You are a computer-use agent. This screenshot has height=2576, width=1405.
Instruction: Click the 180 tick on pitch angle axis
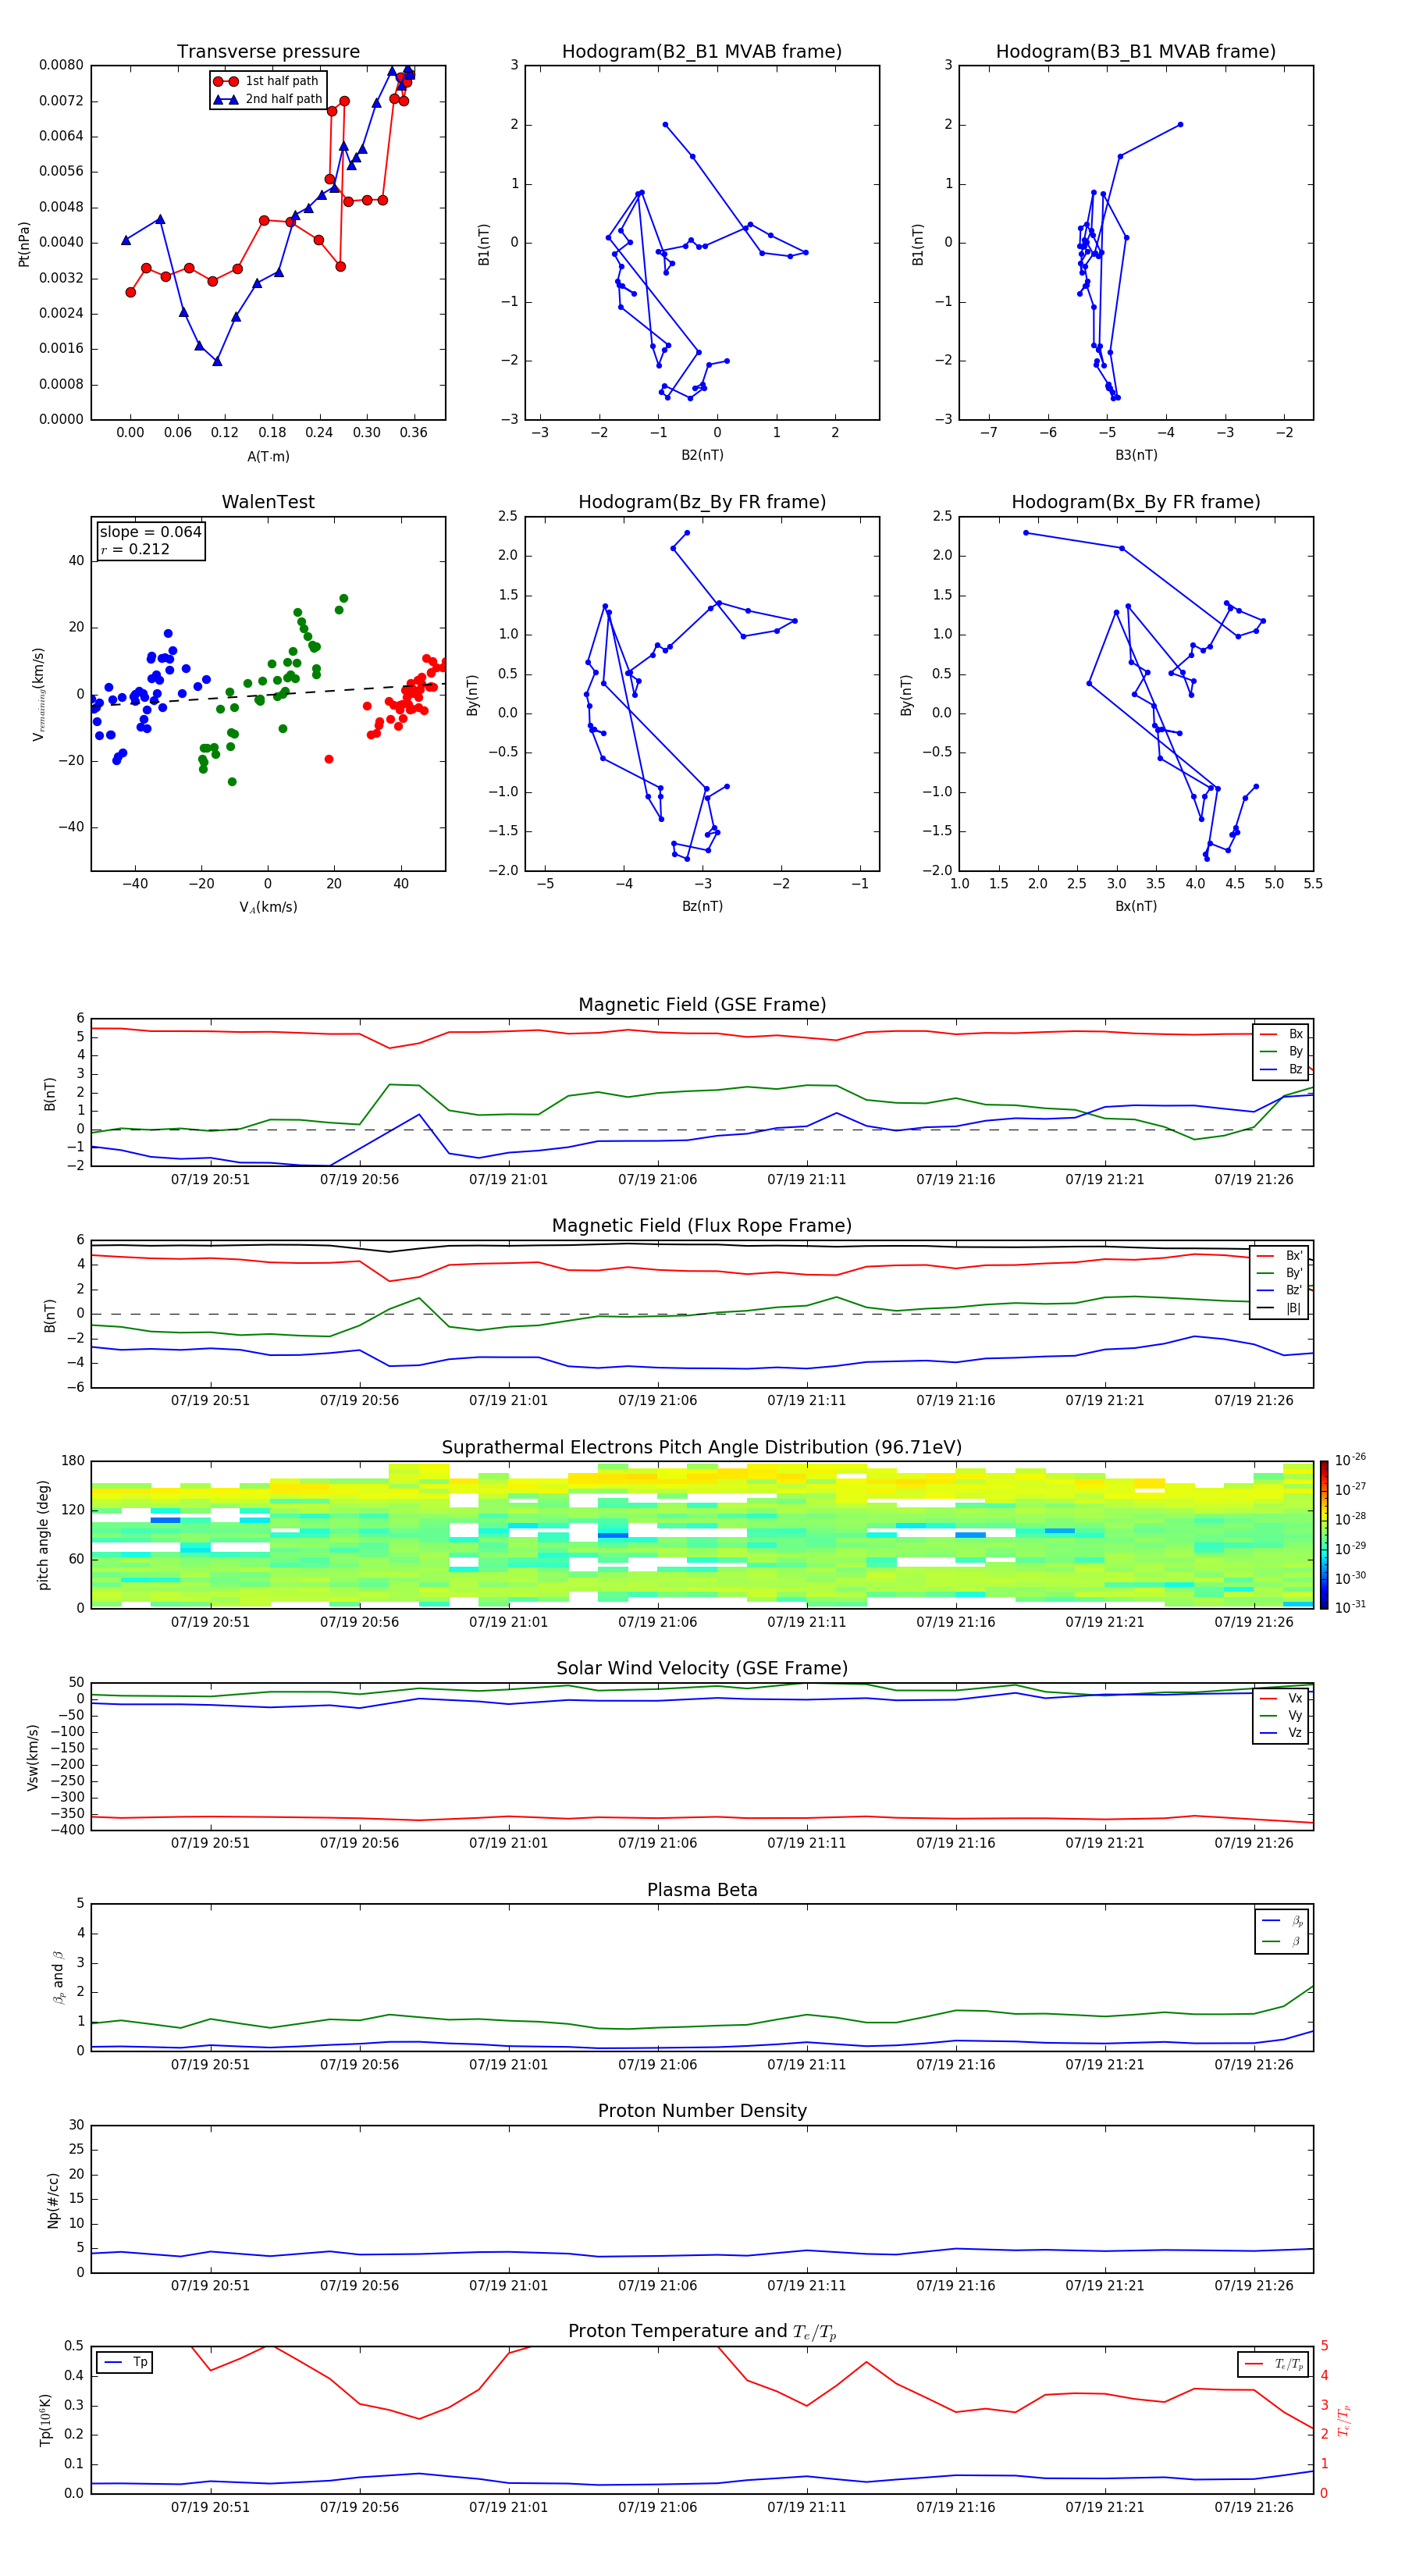pos(73,1461)
